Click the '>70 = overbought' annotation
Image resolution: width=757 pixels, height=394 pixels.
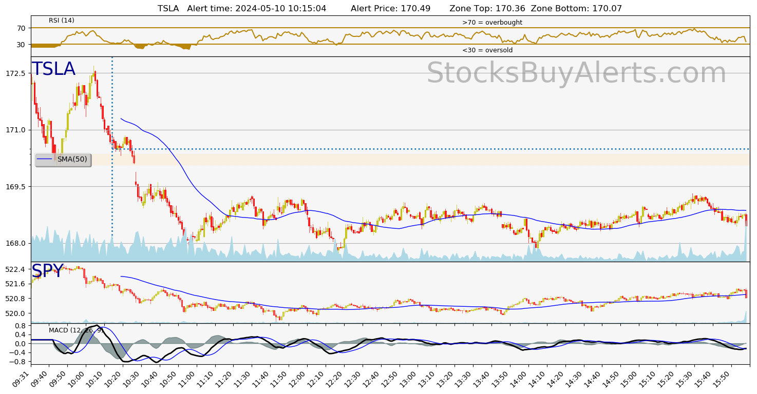click(x=492, y=23)
